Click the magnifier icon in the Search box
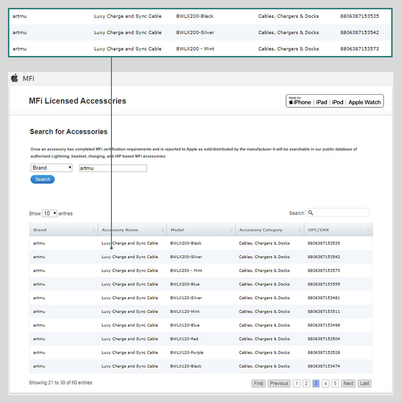 point(311,213)
